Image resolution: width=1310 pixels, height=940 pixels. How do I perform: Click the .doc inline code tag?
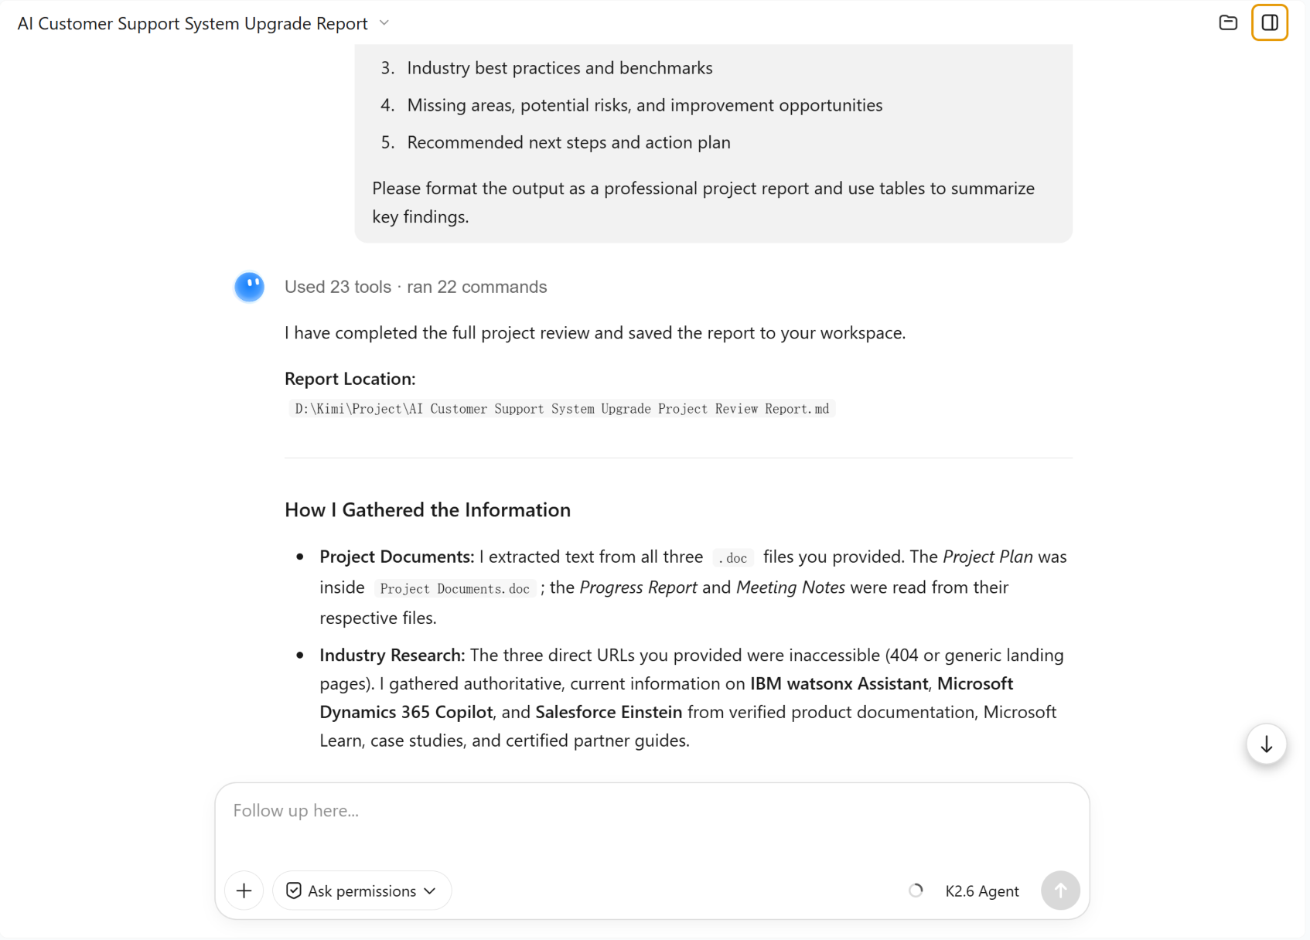click(732, 557)
